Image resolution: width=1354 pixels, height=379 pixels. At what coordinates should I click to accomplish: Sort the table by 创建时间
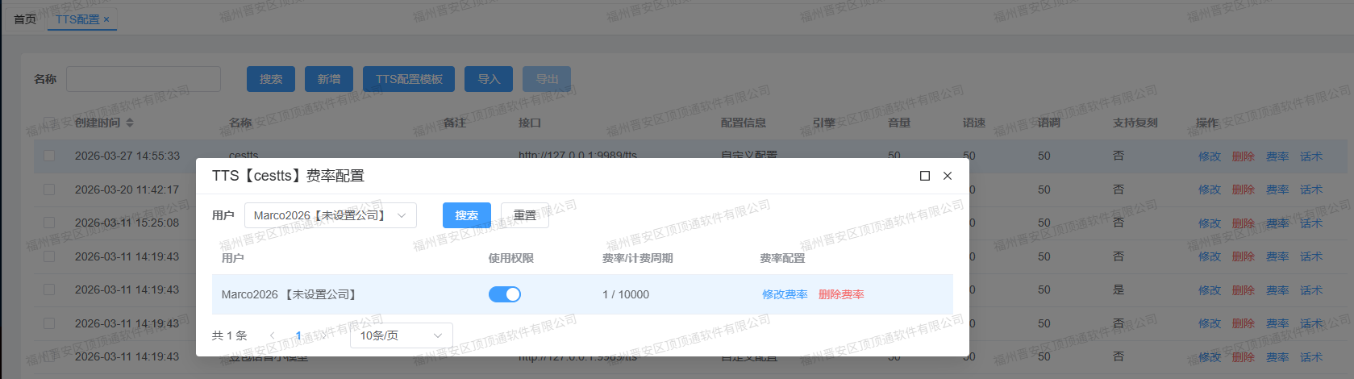tap(130, 123)
